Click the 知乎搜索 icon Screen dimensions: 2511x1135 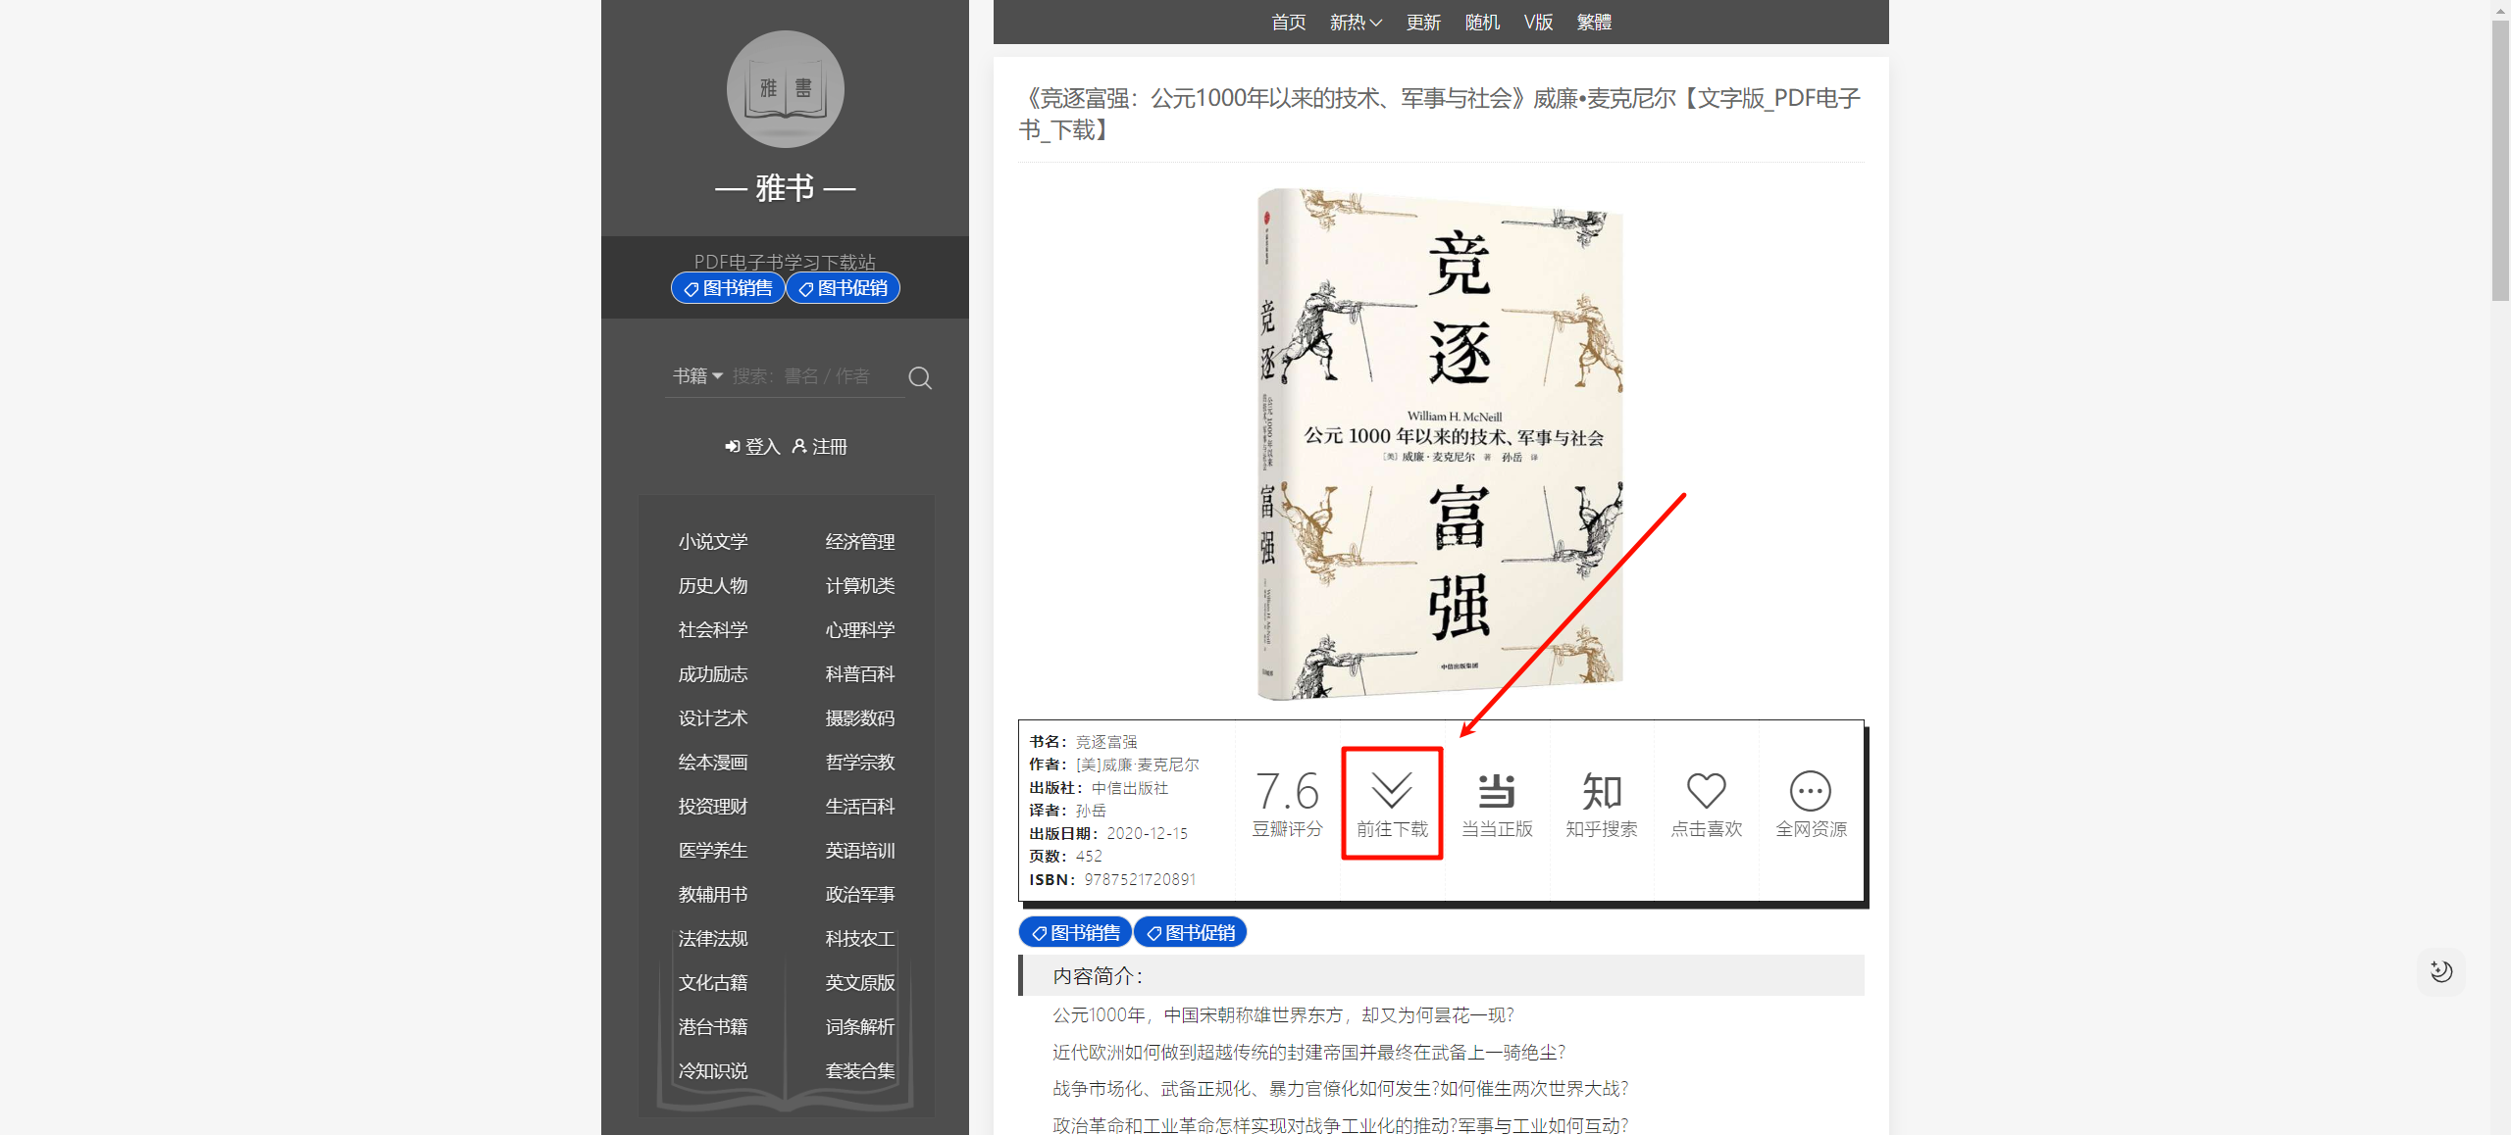coord(1601,792)
